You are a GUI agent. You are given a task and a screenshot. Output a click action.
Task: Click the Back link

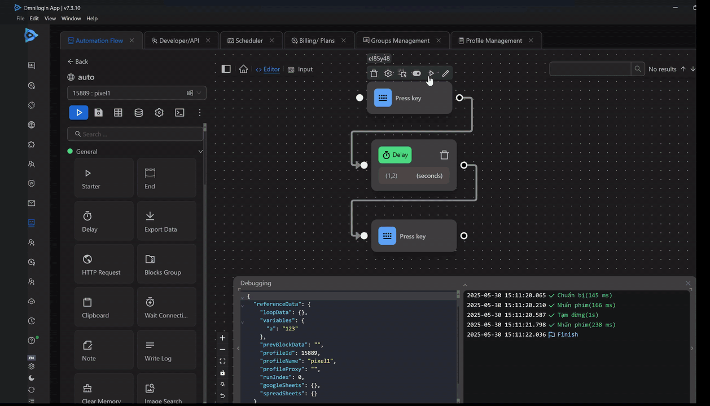tap(78, 61)
